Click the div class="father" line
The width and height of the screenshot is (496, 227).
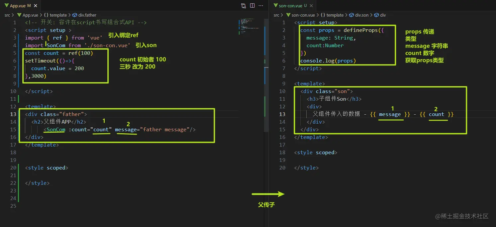(56, 114)
